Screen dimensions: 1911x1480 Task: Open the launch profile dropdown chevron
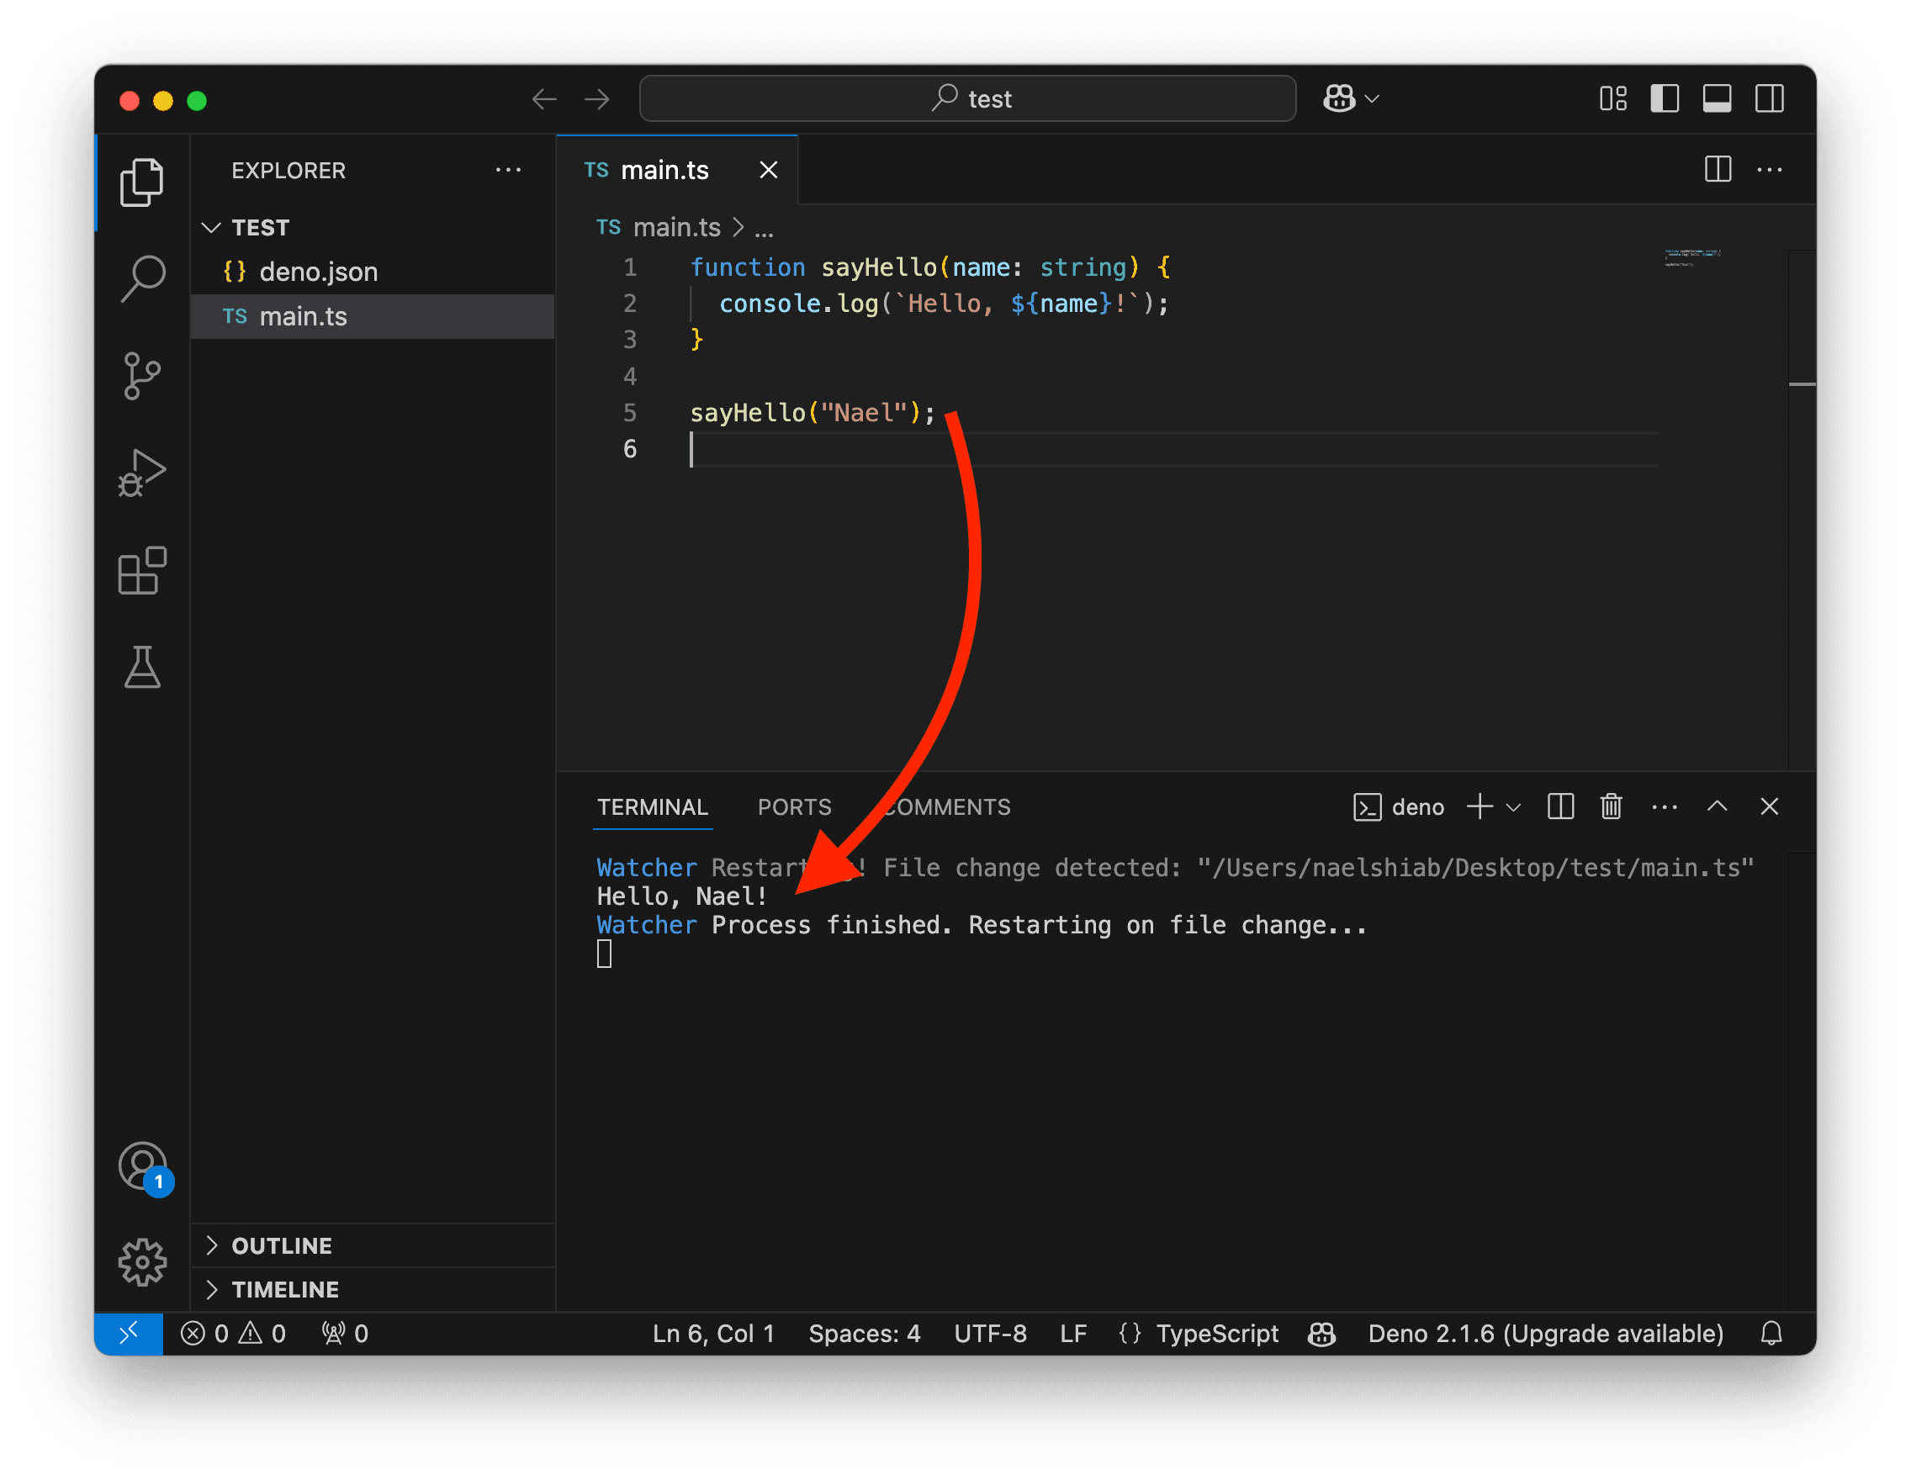(x=1513, y=807)
